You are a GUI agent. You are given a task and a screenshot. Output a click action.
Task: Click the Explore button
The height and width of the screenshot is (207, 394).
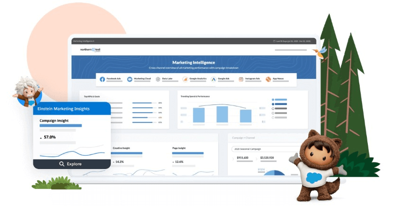[x=72, y=164]
